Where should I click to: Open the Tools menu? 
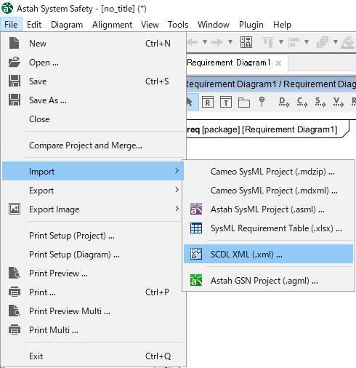[178, 25]
